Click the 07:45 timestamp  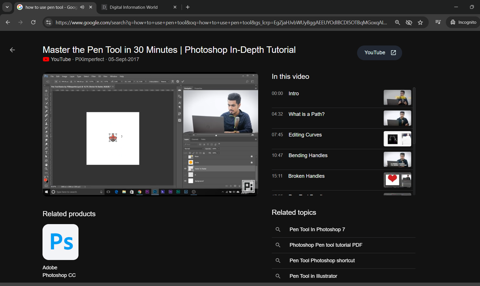pos(277,135)
